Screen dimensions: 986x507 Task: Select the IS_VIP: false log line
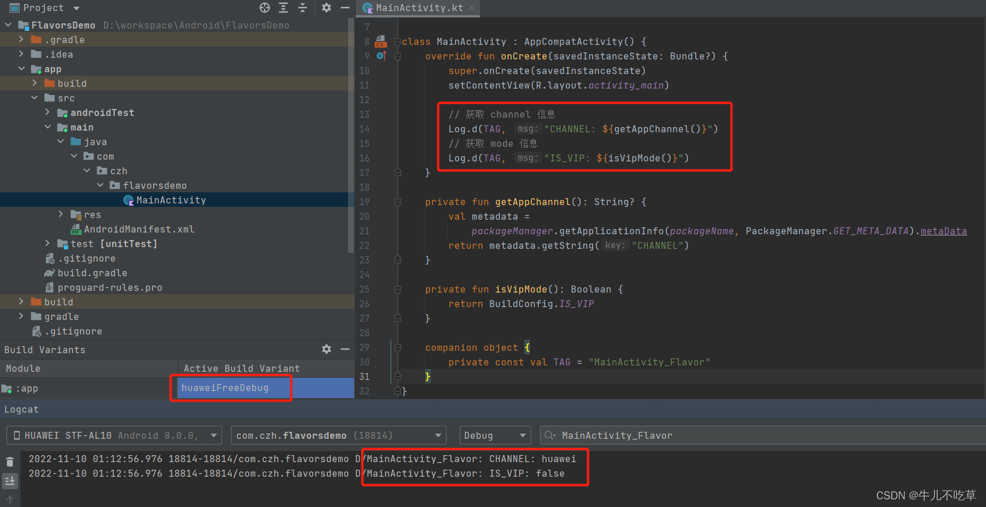tap(296, 473)
